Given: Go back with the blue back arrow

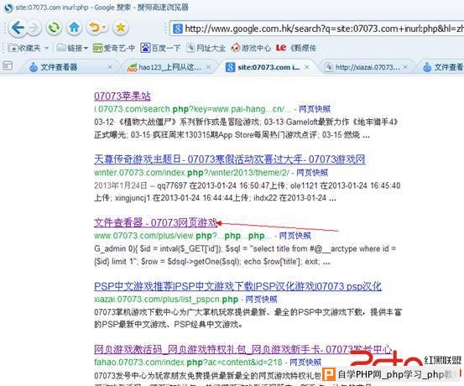Looking at the screenshot, I should pos(18,28).
